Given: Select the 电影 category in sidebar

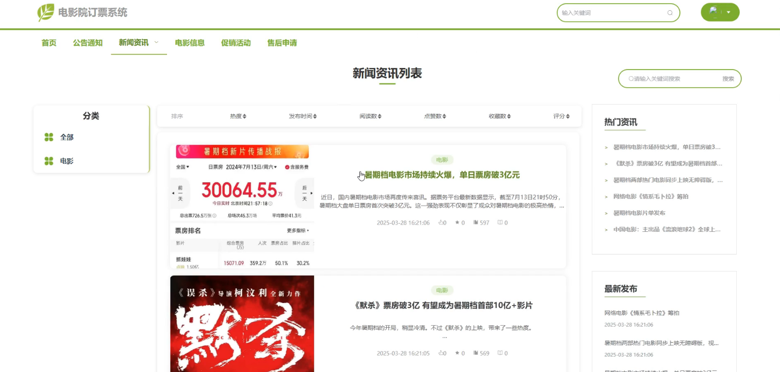Looking at the screenshot, I should point(67,161).
